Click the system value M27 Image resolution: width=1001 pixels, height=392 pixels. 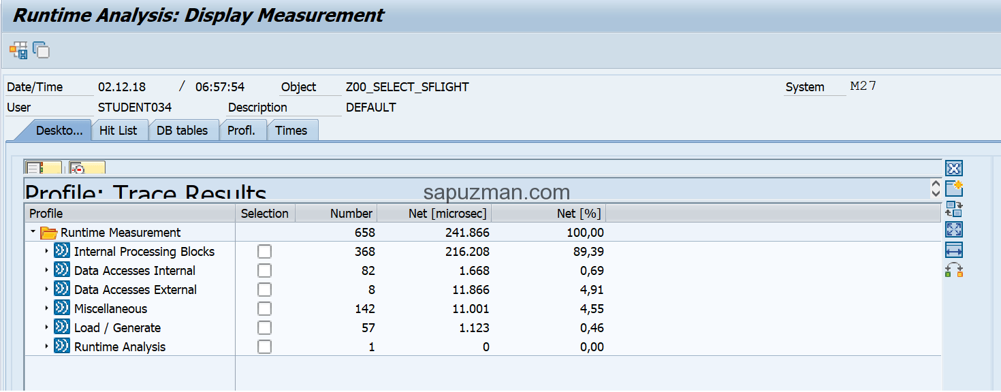coord(863,86)
